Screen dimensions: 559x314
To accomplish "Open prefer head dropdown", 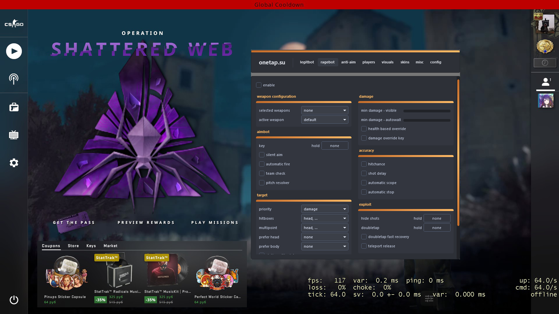I will click(325, 237).
